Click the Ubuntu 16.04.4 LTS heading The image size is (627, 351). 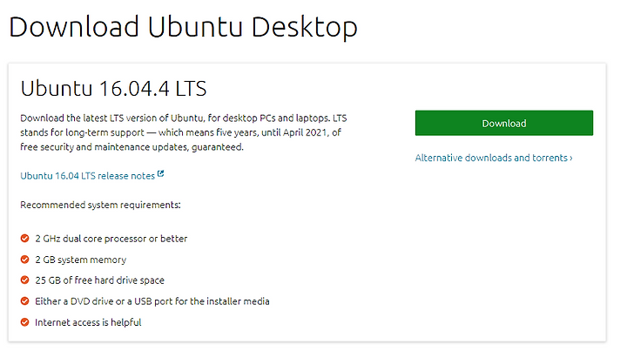113,88
